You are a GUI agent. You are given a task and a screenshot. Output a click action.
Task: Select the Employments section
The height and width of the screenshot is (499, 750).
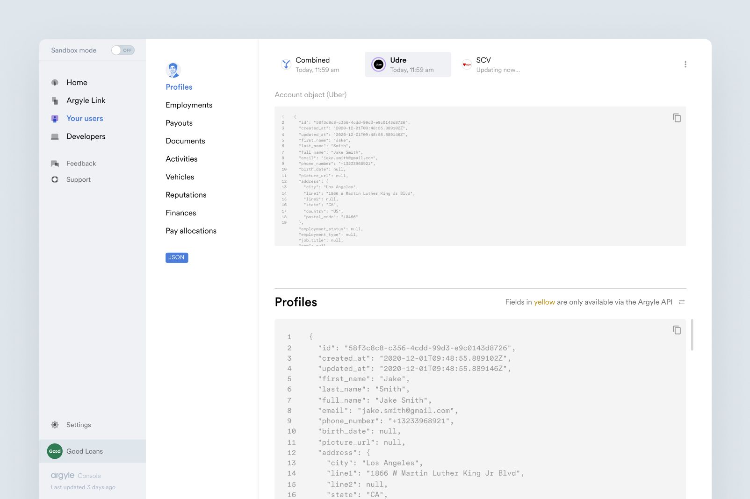coord(189,105)
